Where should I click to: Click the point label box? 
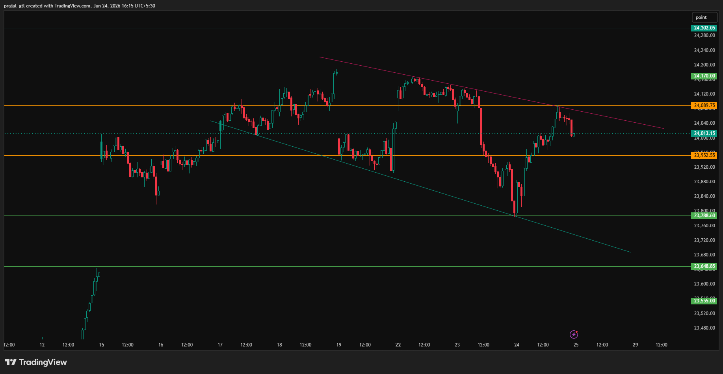[705, 17]
